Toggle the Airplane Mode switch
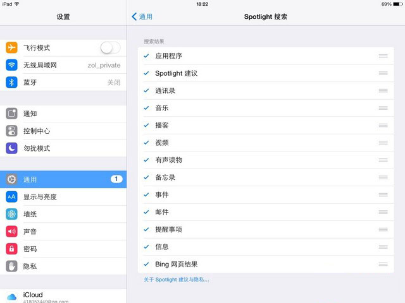405x303 pixels. click(x=110, y=48)
